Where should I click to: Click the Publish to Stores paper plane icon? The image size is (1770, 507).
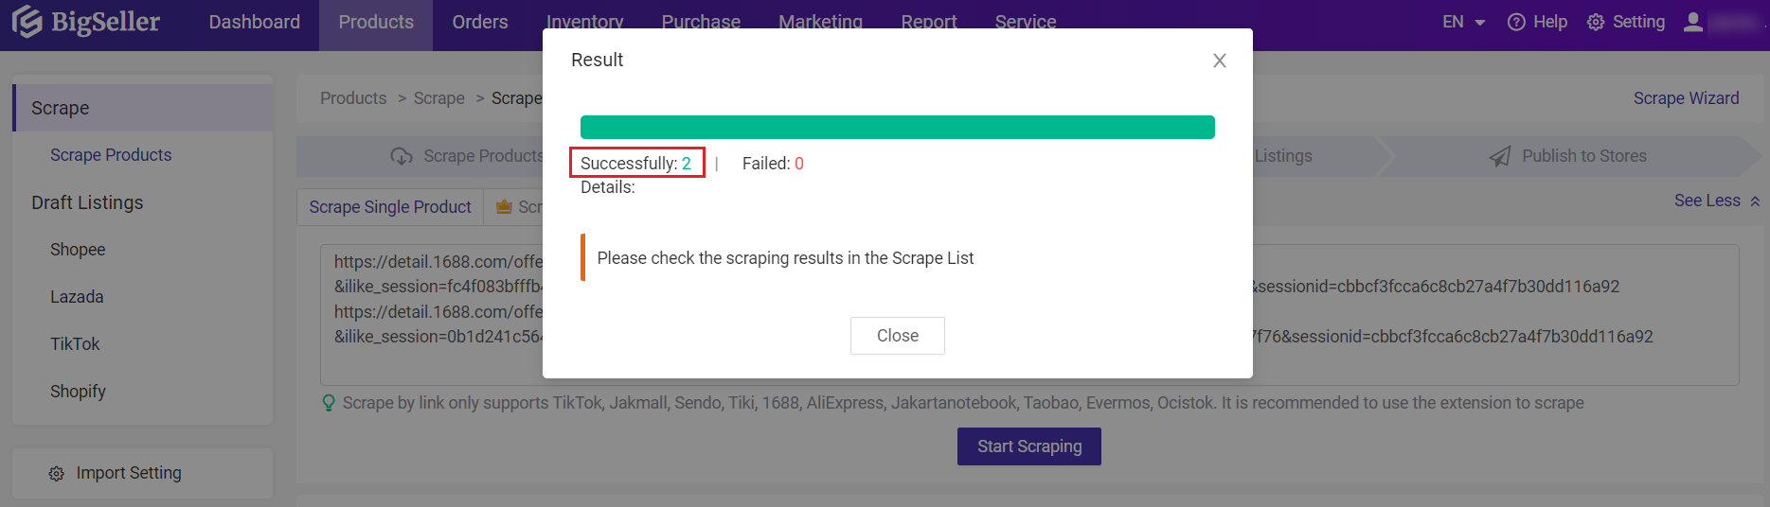click(x=1500, y=156)
